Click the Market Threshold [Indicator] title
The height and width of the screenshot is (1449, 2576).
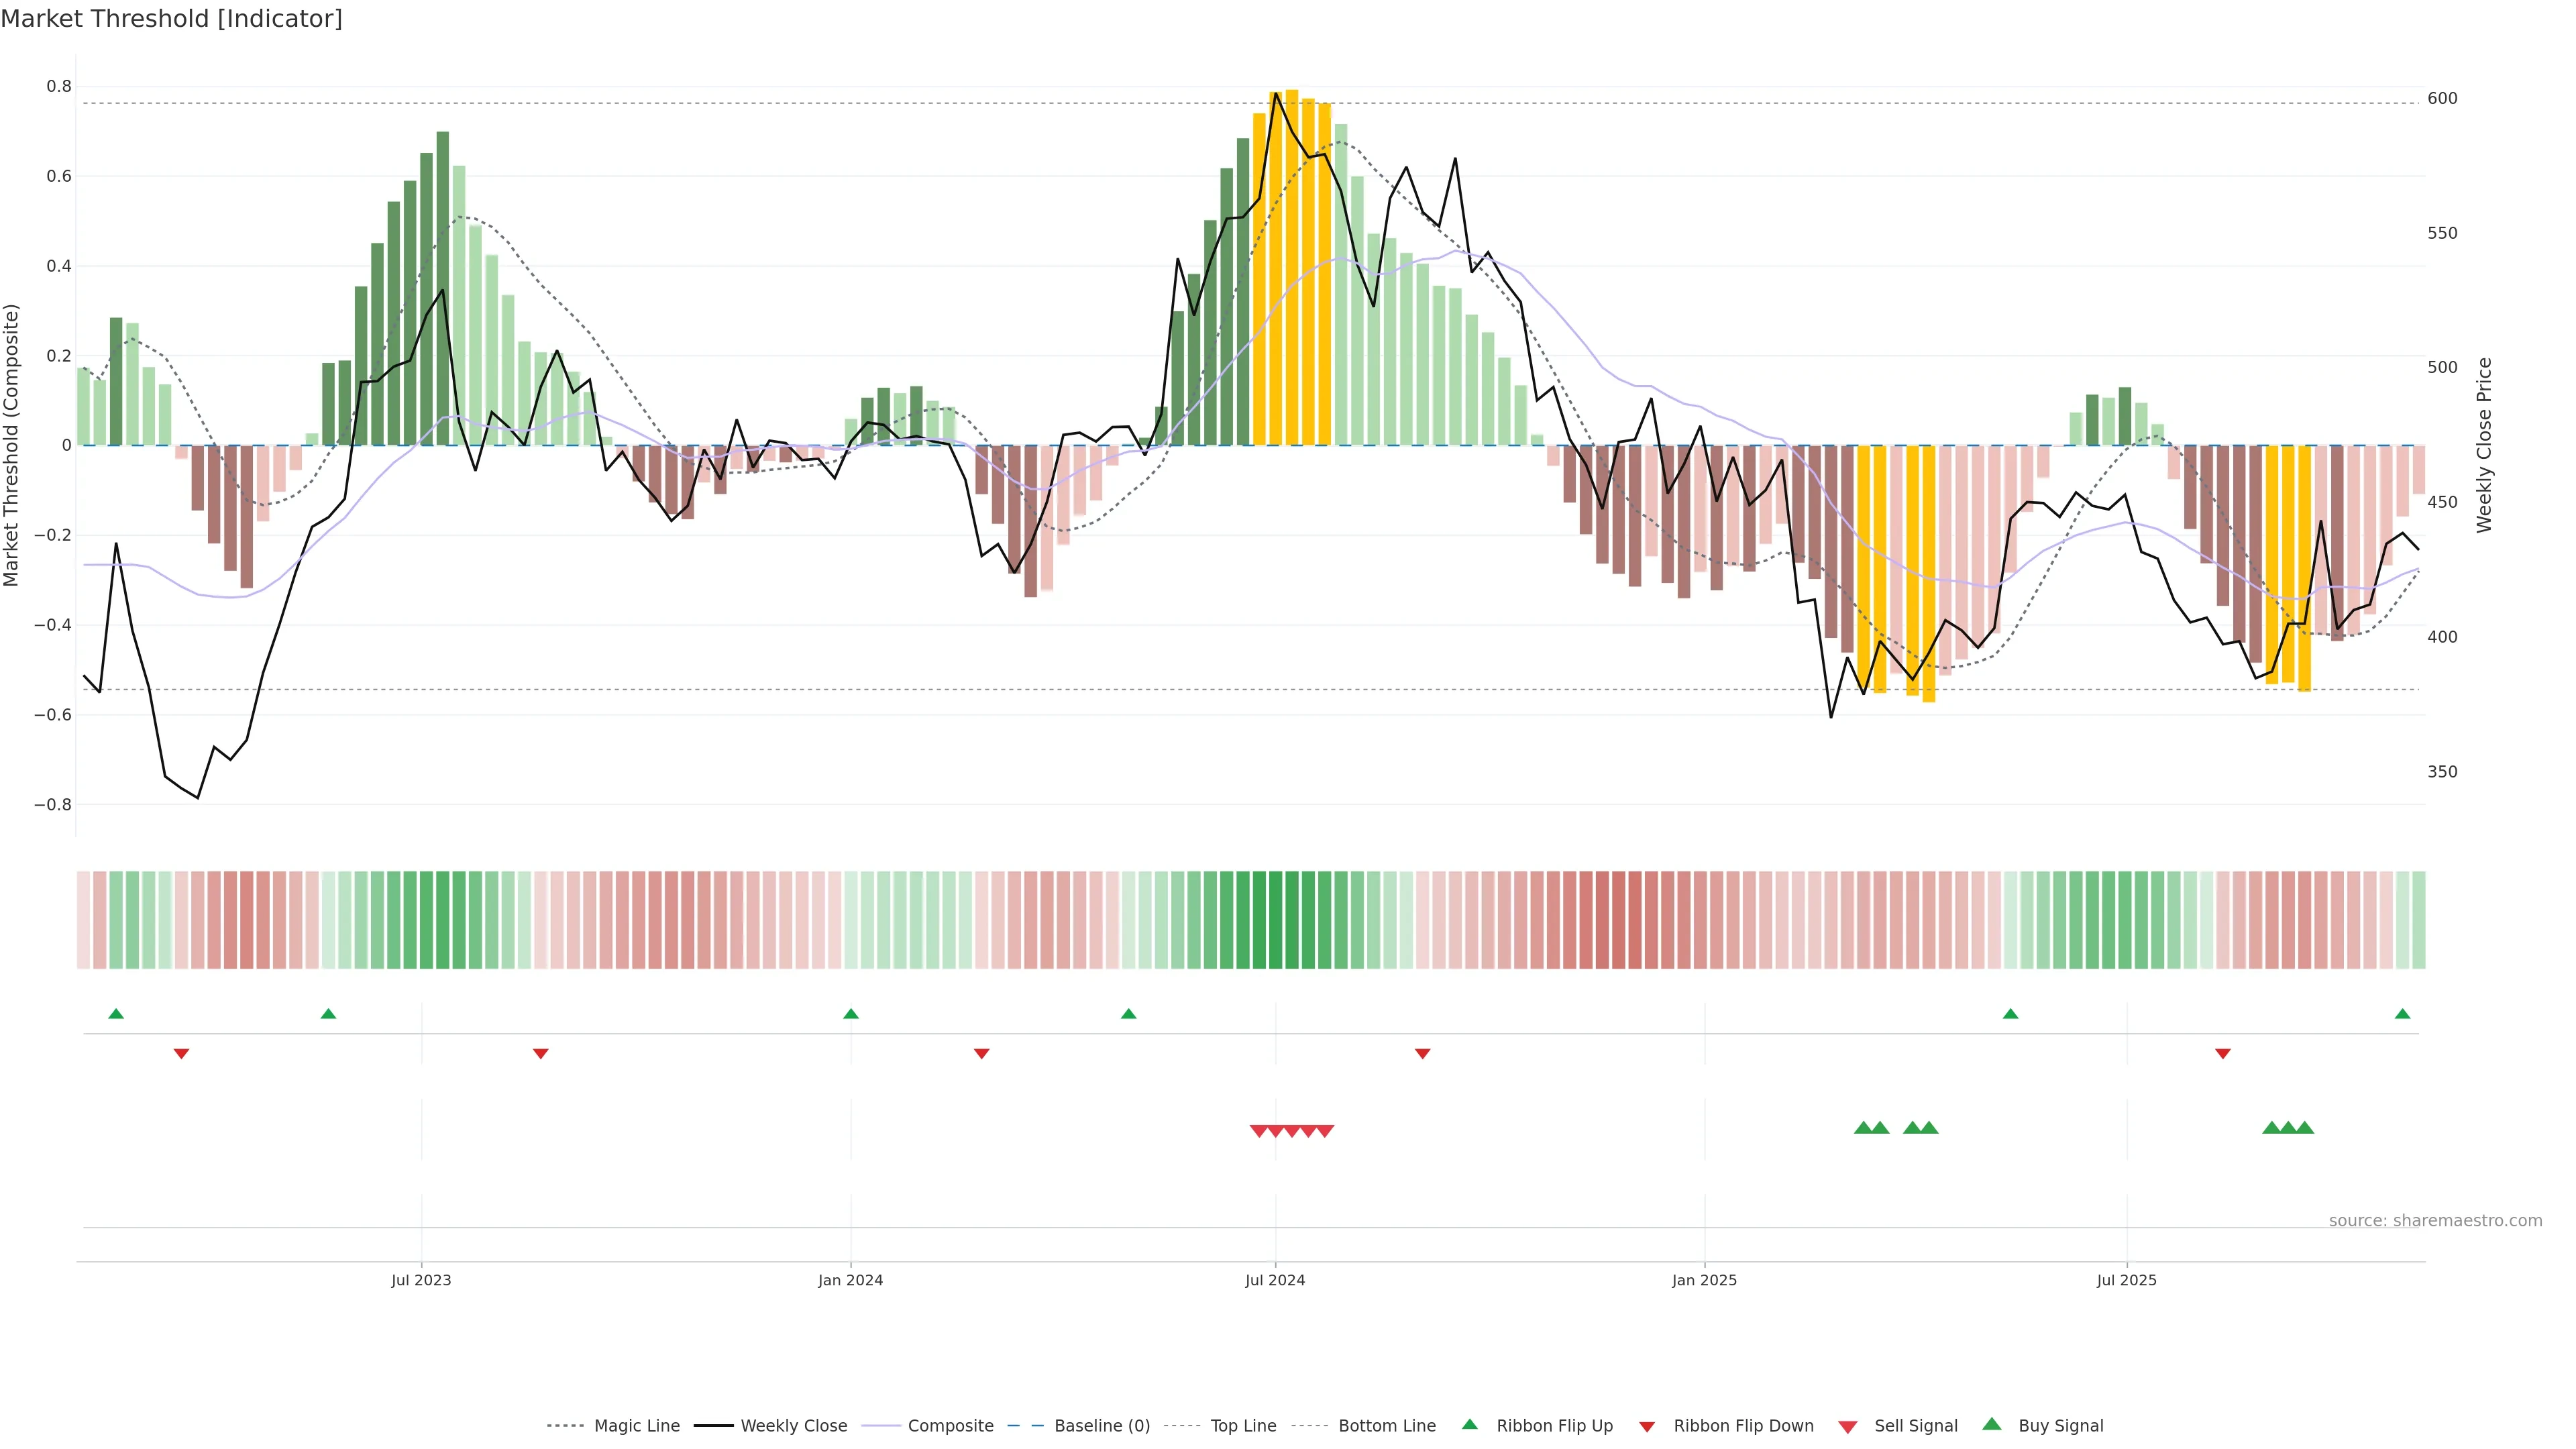pos(171,19)
